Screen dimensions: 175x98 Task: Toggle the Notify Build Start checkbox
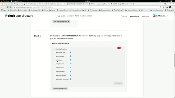(70, 52)
